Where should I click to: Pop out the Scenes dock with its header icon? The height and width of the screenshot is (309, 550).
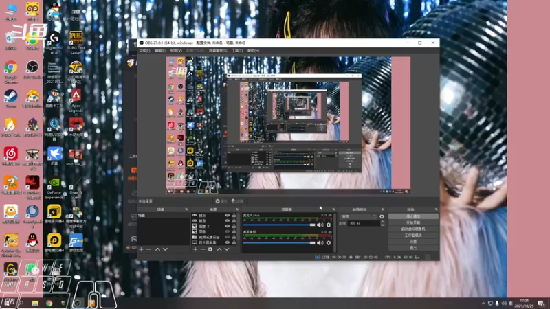pyautogui.click(x=186, y=209)
